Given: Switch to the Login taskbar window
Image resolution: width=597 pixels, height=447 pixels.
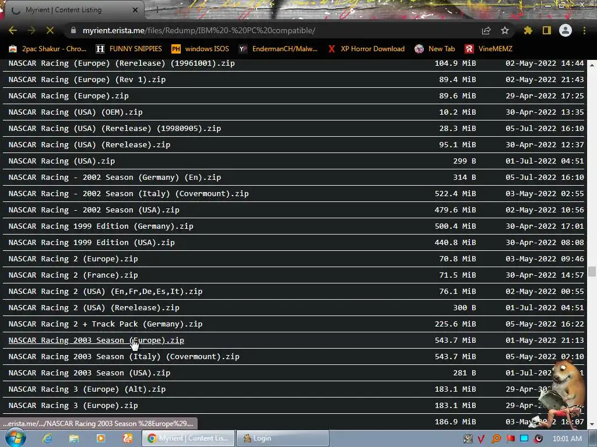Looking at the screenshot, I should [282, 438].
